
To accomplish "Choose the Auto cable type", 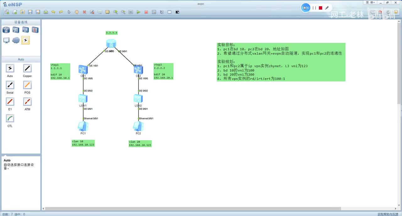I will click(10, 68).
